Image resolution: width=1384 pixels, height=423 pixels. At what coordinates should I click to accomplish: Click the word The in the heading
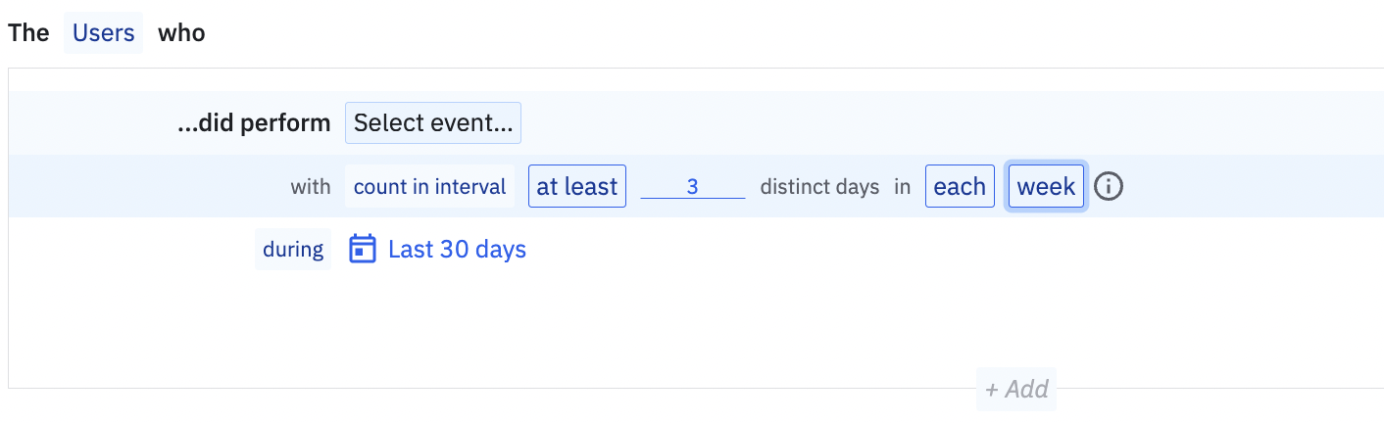point(28,32)
